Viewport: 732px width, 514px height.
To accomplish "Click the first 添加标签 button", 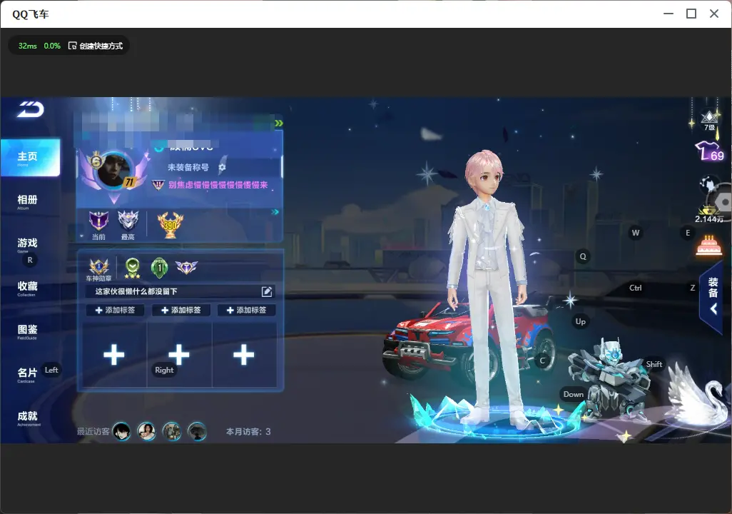I will (x=115, y=310).
